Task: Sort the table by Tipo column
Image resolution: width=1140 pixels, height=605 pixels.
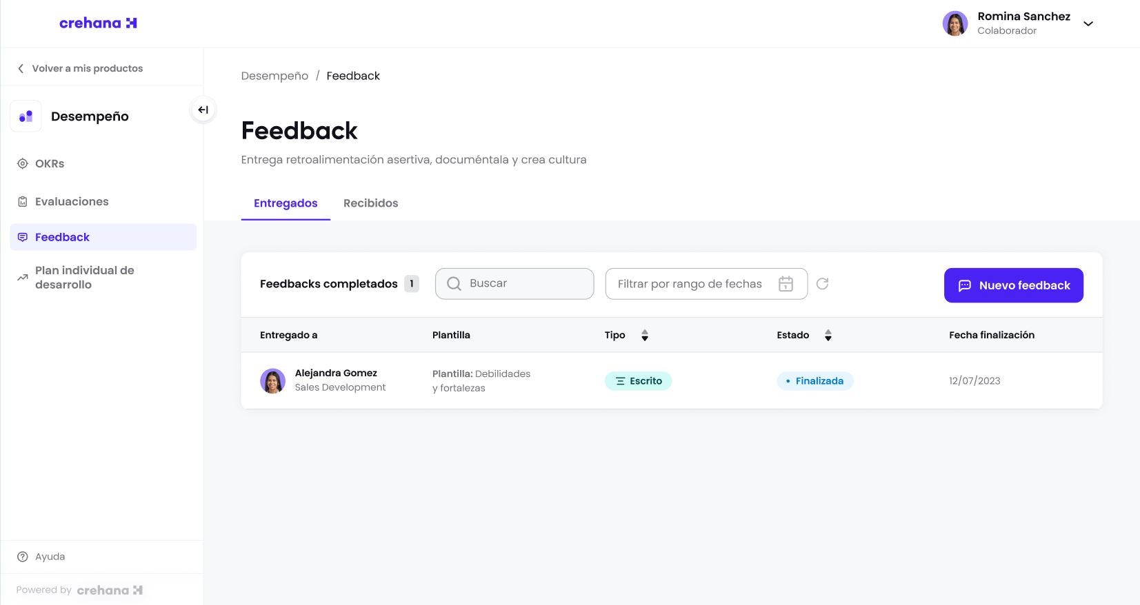Action: coord(644,336)
